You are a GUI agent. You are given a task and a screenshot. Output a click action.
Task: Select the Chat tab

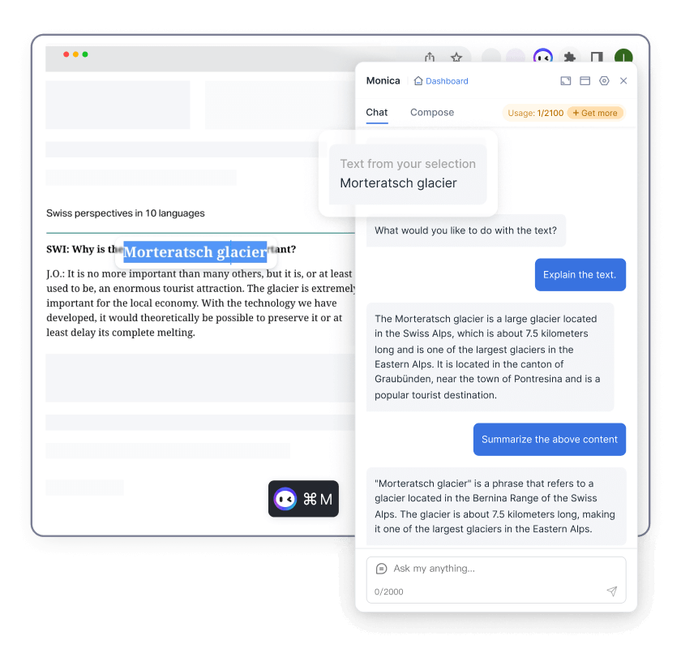click(x=376, y=112)
